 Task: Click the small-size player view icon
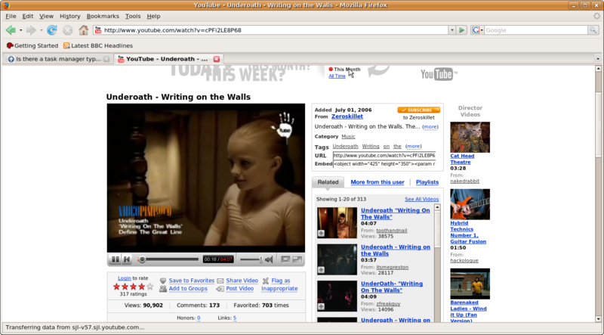tap(285, 259)
